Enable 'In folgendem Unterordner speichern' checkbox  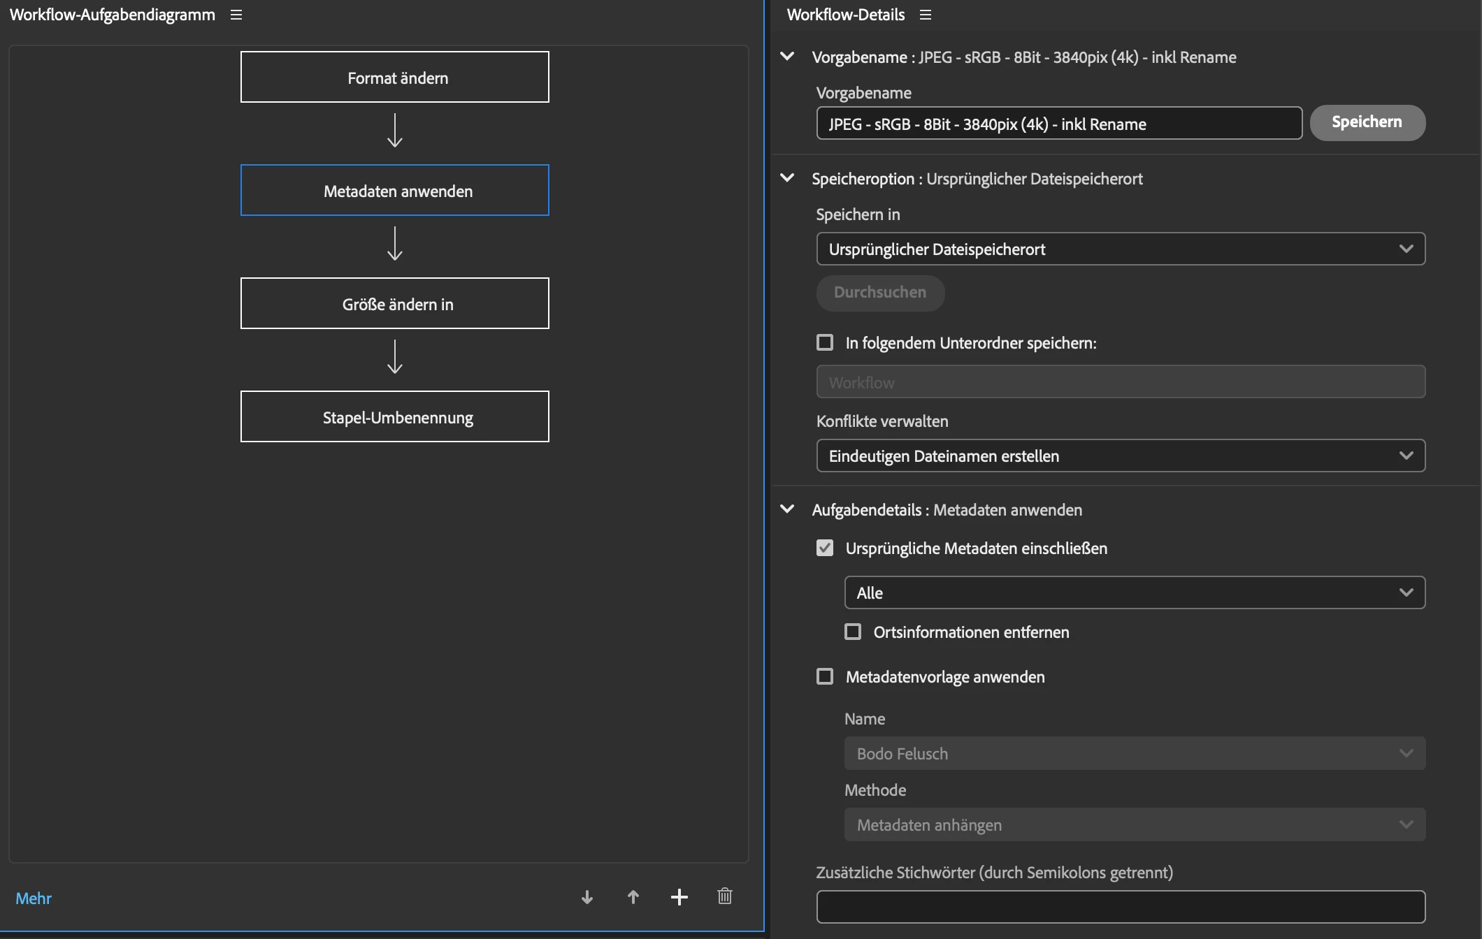click(825, 342)
